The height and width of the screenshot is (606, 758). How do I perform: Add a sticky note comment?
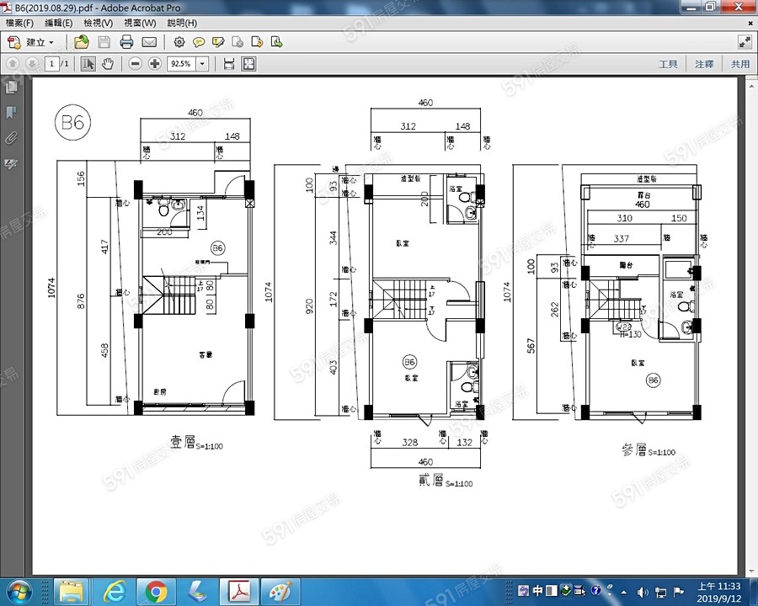click(199, 42)
